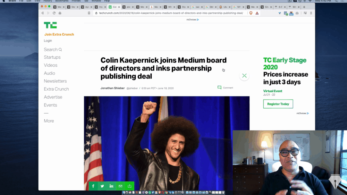Open Search in the sidebar
This screenshot has width=347, height=195.
click(x=53, y=50)
